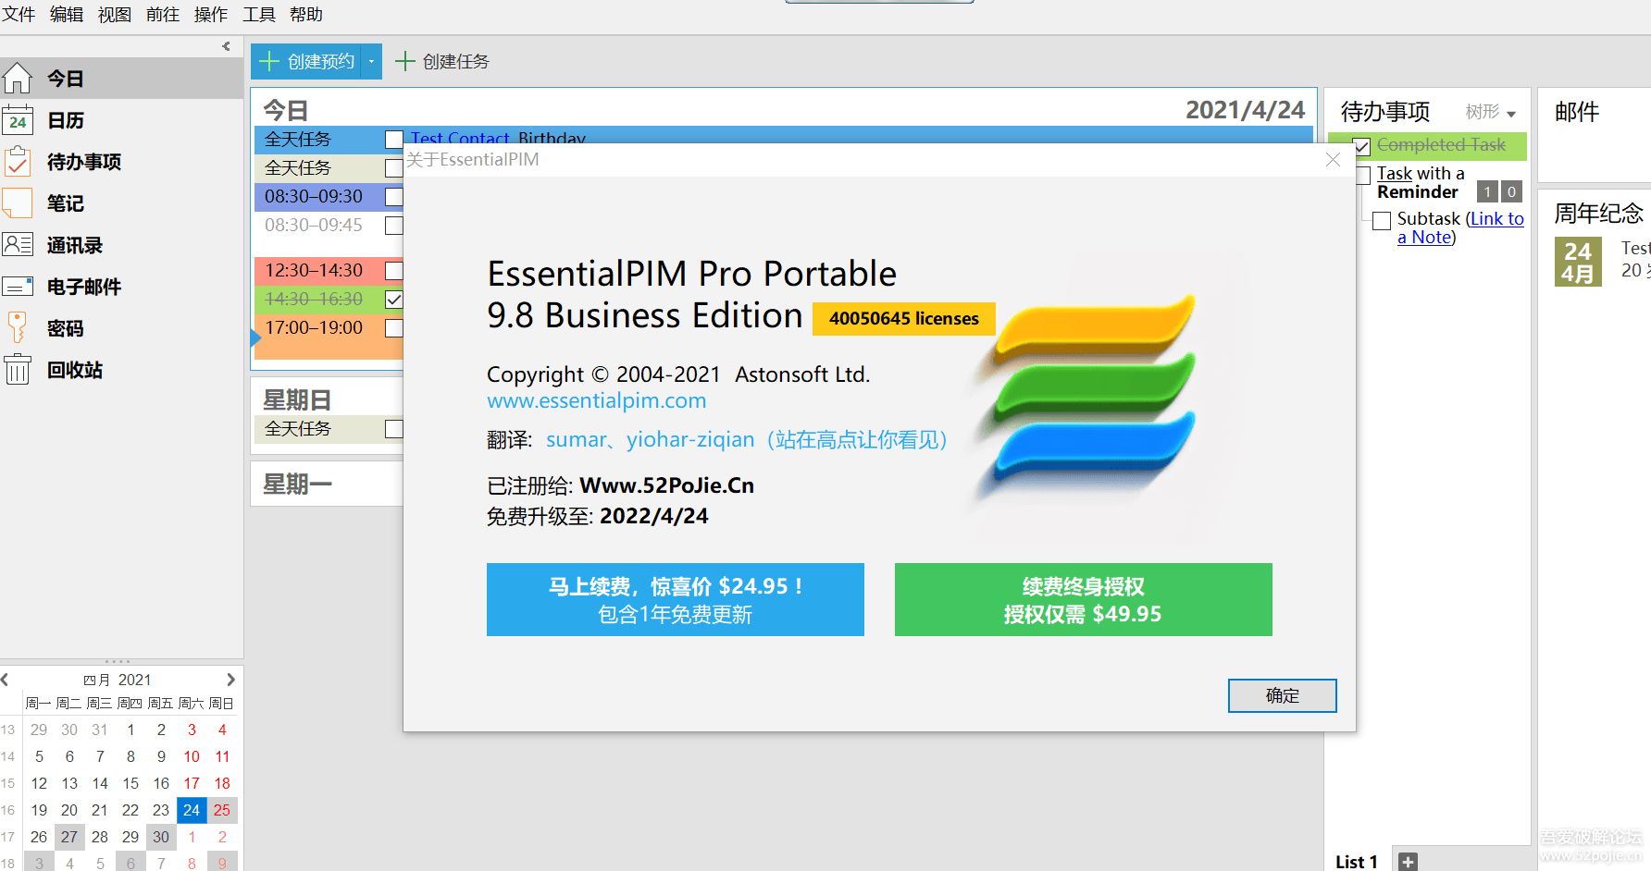Click the 创建预约 button
The image size is (1651, 871).
click(x=306, y=62)
